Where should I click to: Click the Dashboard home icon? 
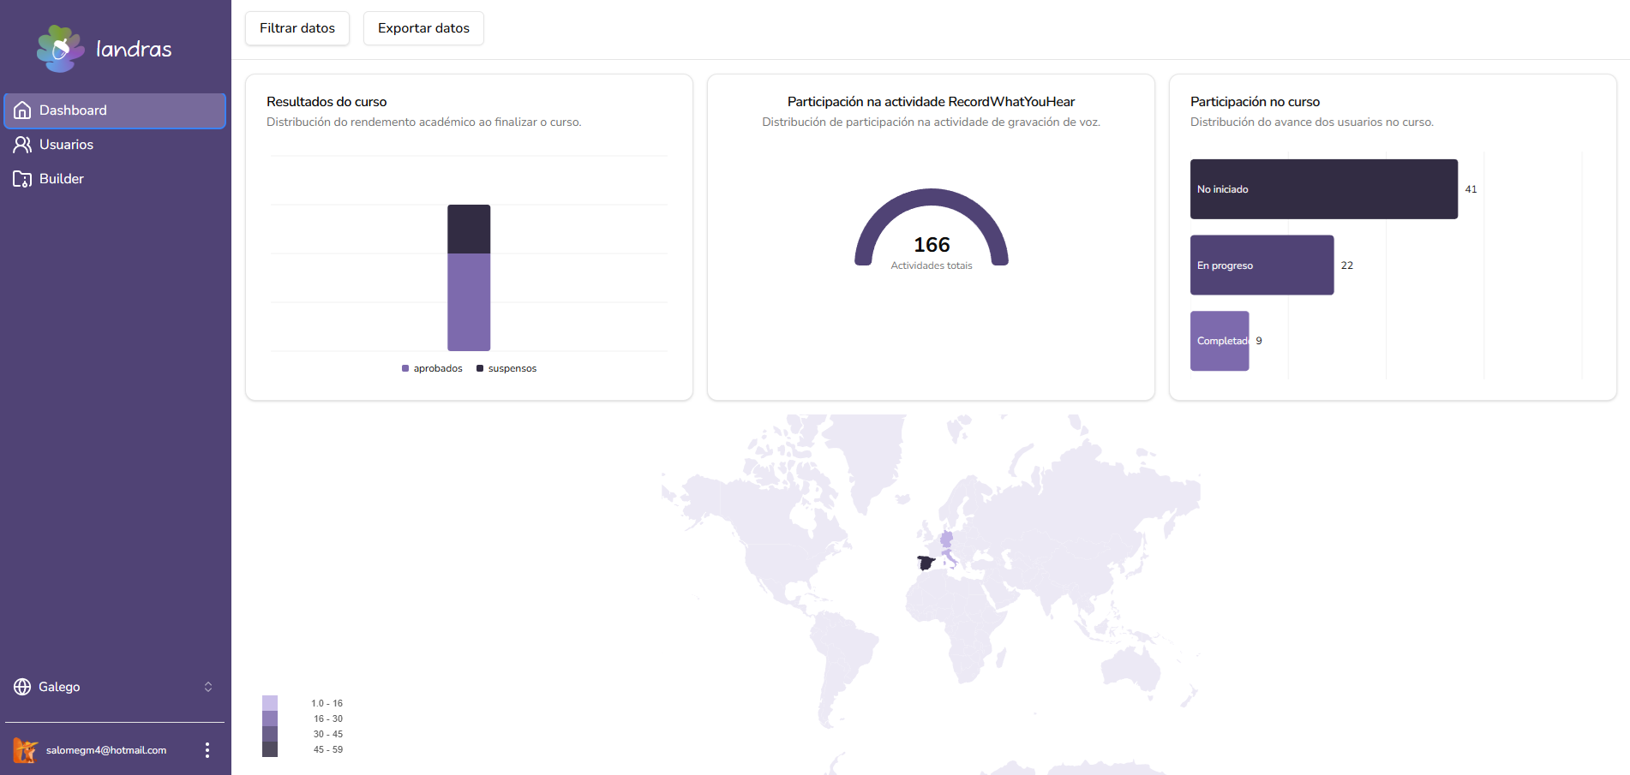tap(23, 110)
